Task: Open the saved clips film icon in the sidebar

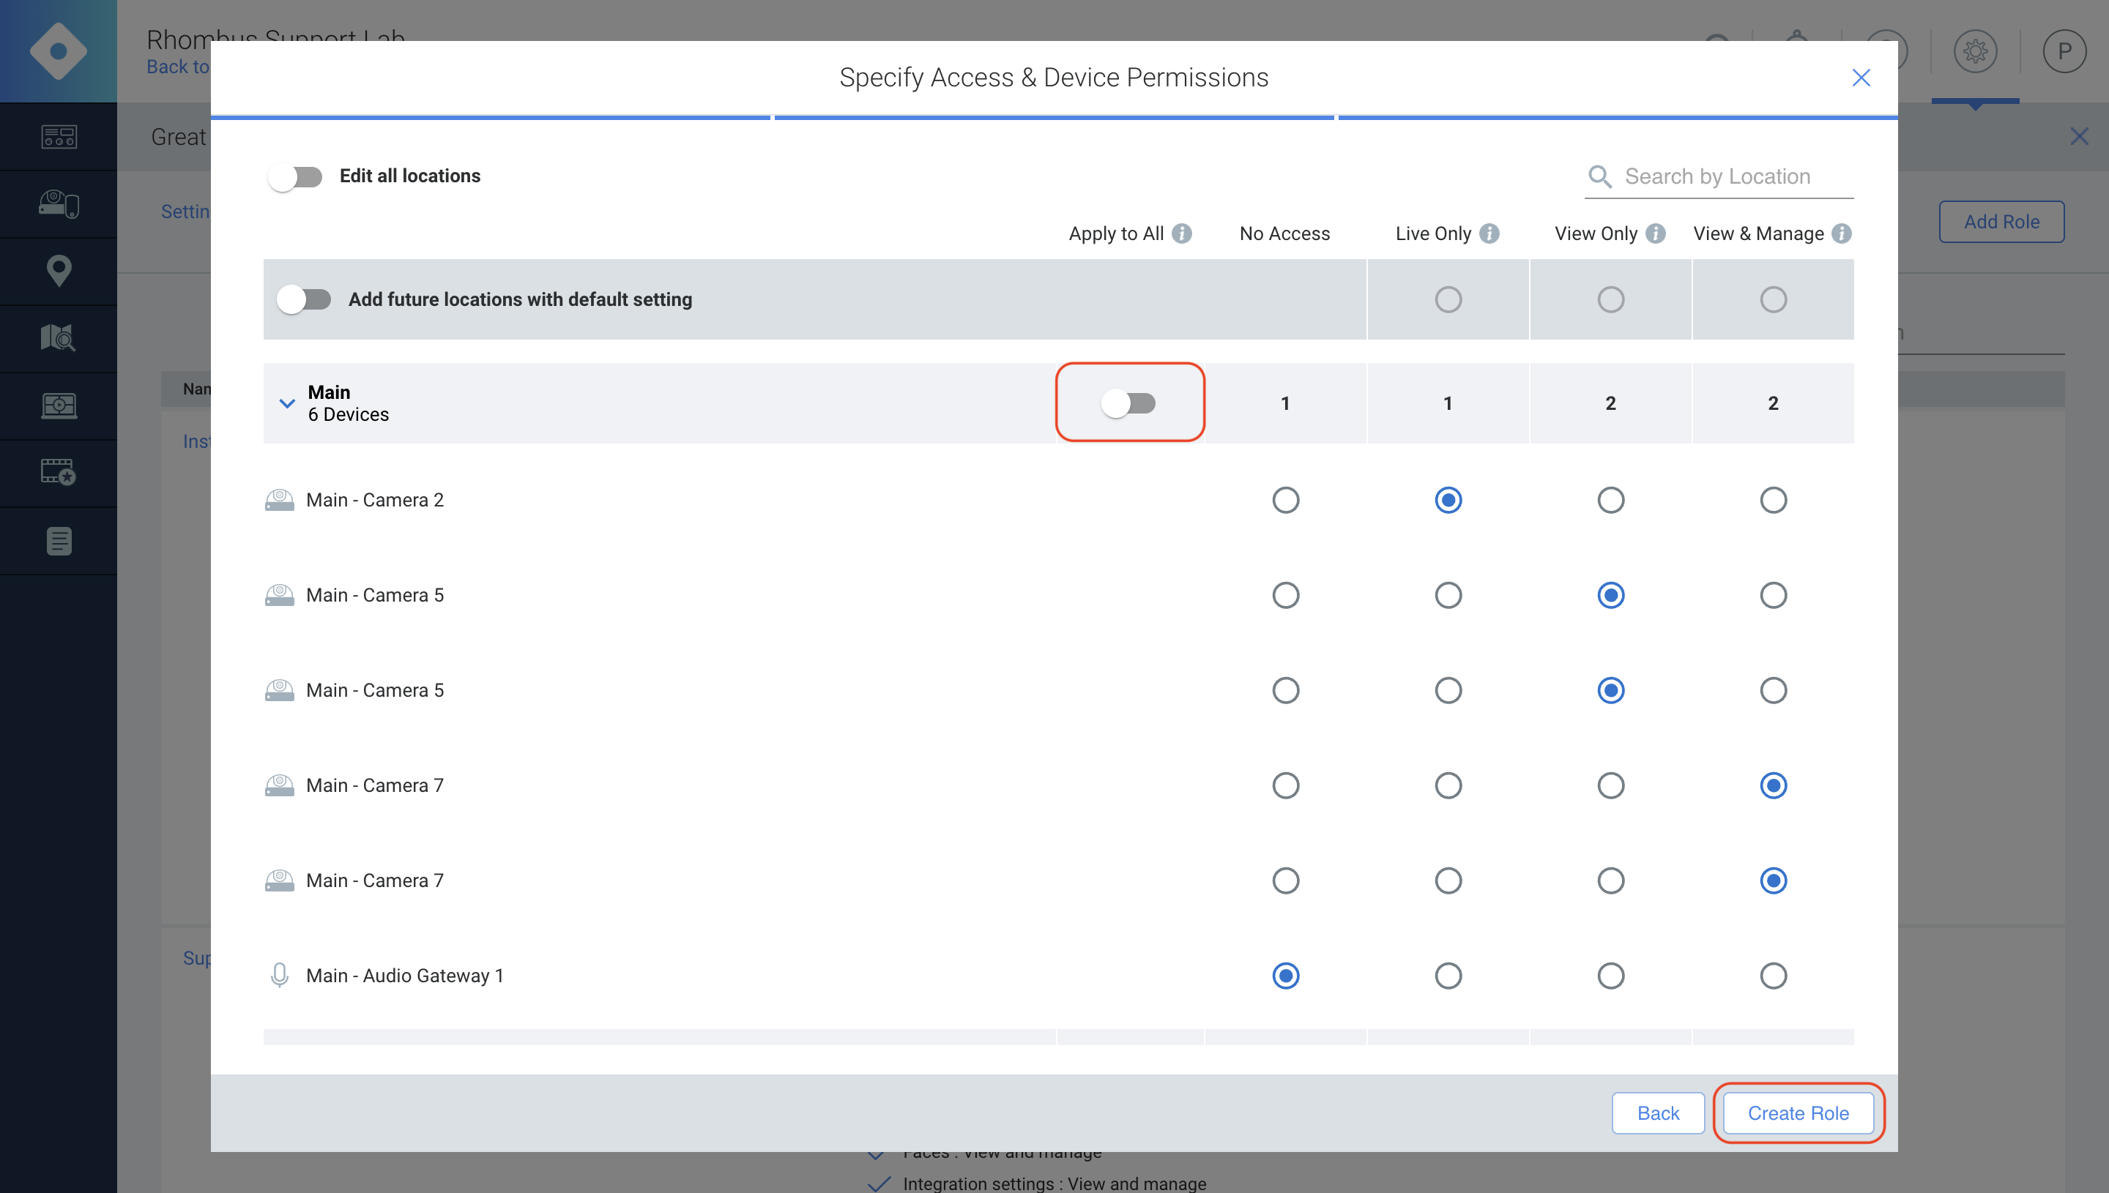Action: (x=58, y=472)
